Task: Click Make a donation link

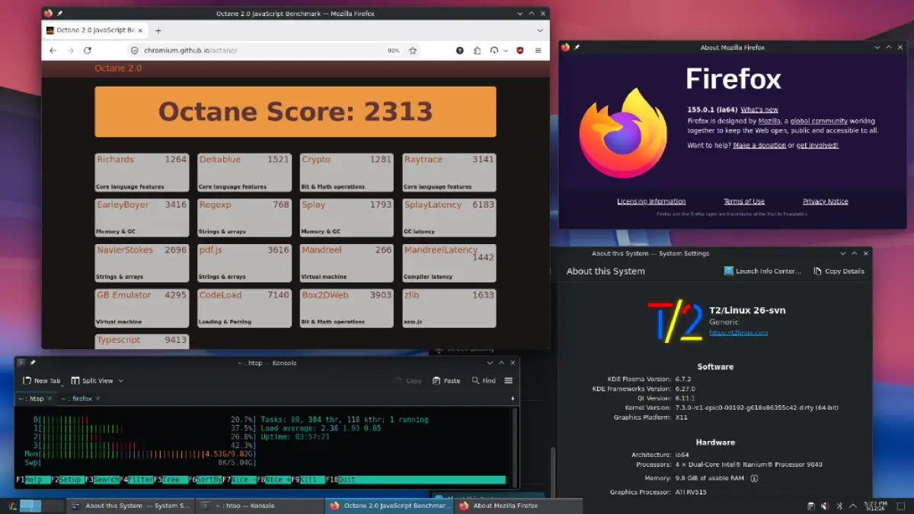Action: click(759, 145)
